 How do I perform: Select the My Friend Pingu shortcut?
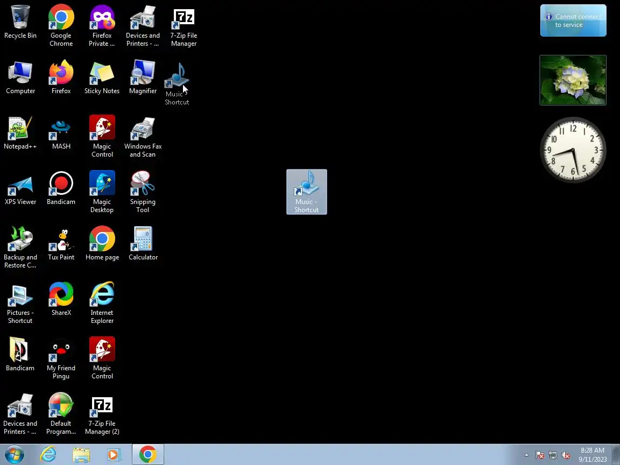click(x=61, y=358)
